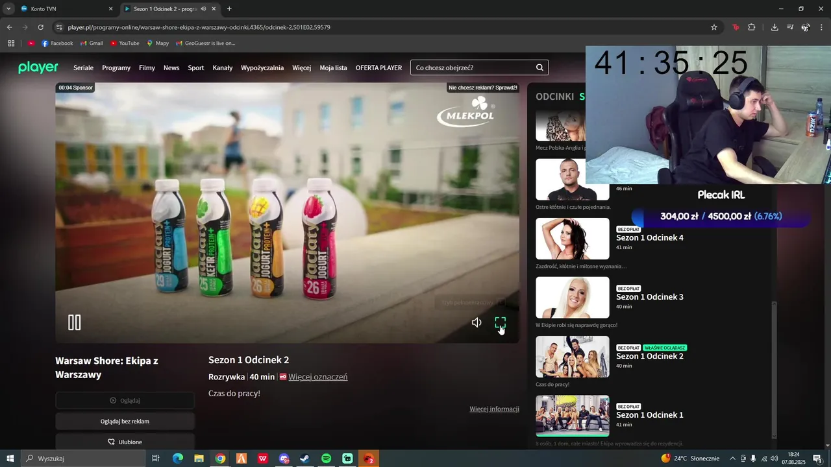Select Sezon 1 Odcinek 1 title
Image resolution: width=831 pixels, height=467 pixels.
650,415
